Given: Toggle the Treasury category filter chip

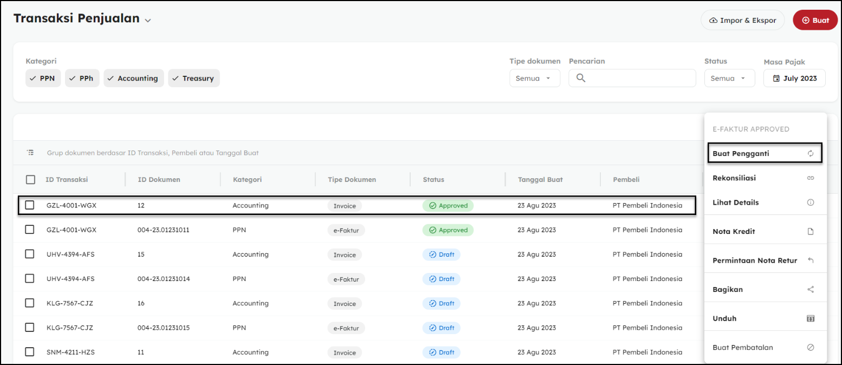Looking at the screenshot, I should [x=193, y=79].
